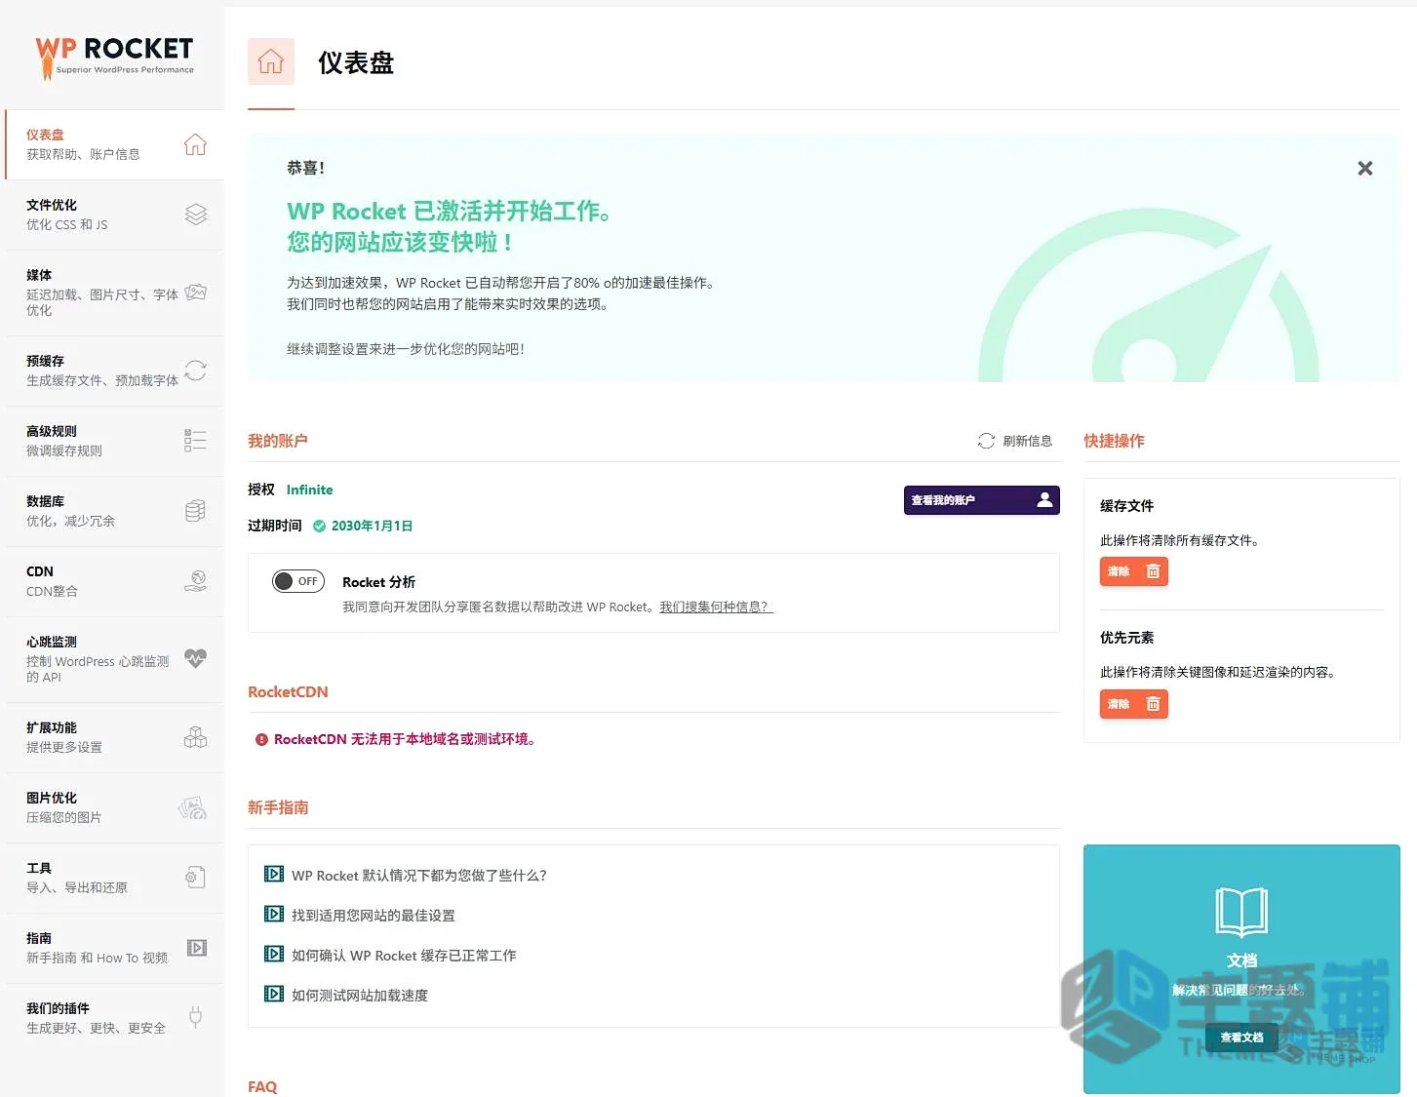Click the images icon for 媒体
Viewport: 1417px width, 1097px height.
pos(195,293)
